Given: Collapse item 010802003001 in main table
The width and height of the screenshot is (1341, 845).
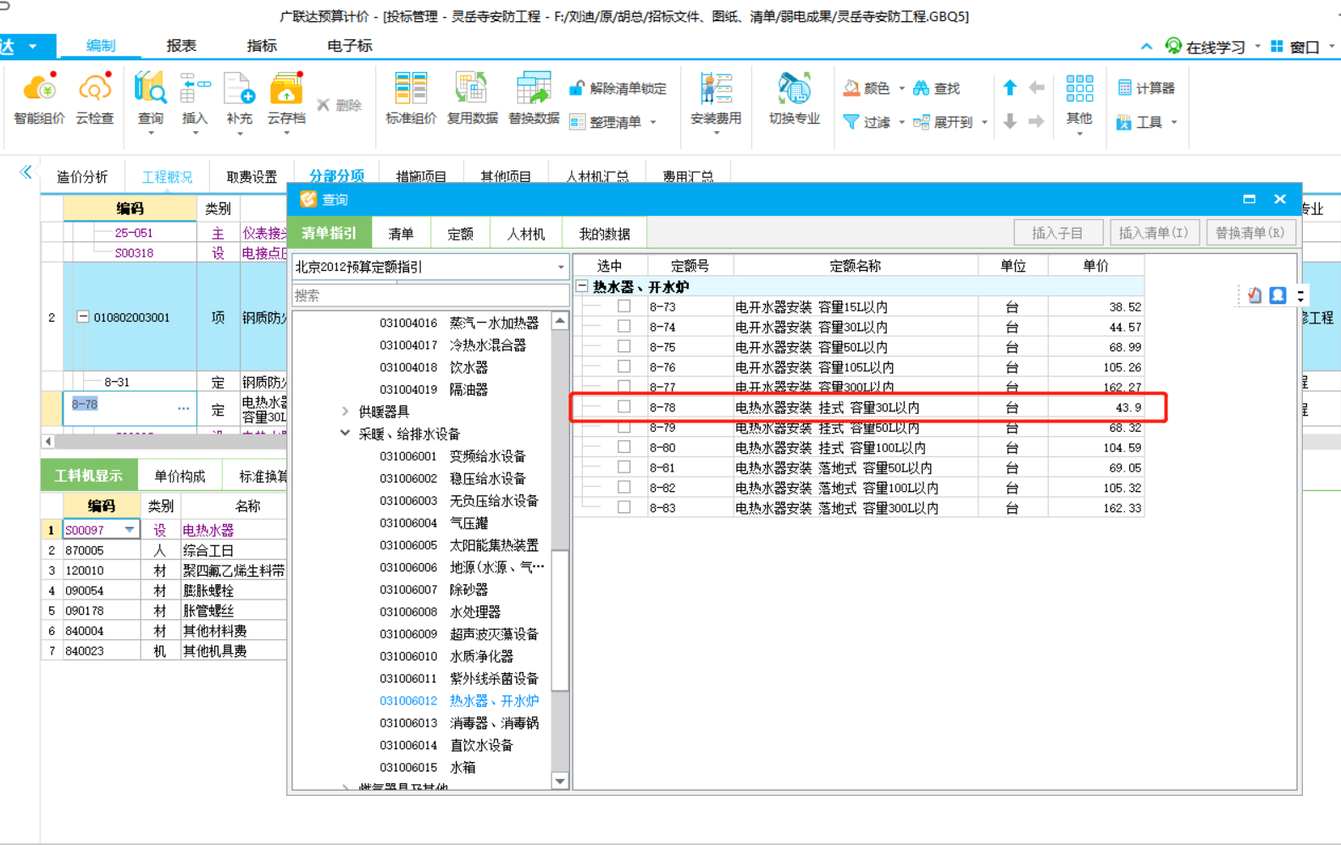Looking at the screenshot, I should tap(83, 317).
